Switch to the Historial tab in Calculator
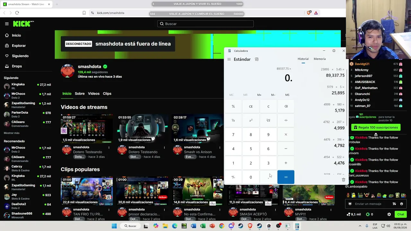This screenshot has width=411, height=231. [303, 59]
